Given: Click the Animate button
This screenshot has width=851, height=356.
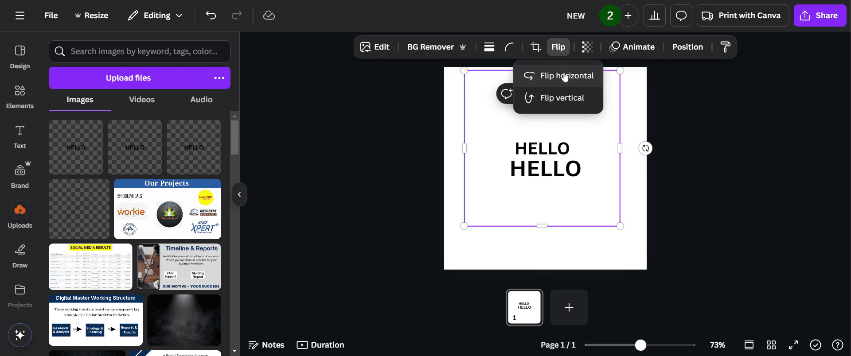Looking at the screenshot, I should 632,47.
